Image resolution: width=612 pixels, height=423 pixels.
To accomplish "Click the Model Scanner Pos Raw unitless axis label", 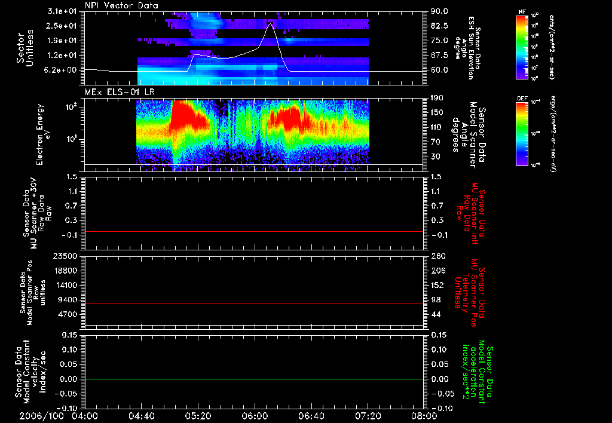I will click(33, 293).
